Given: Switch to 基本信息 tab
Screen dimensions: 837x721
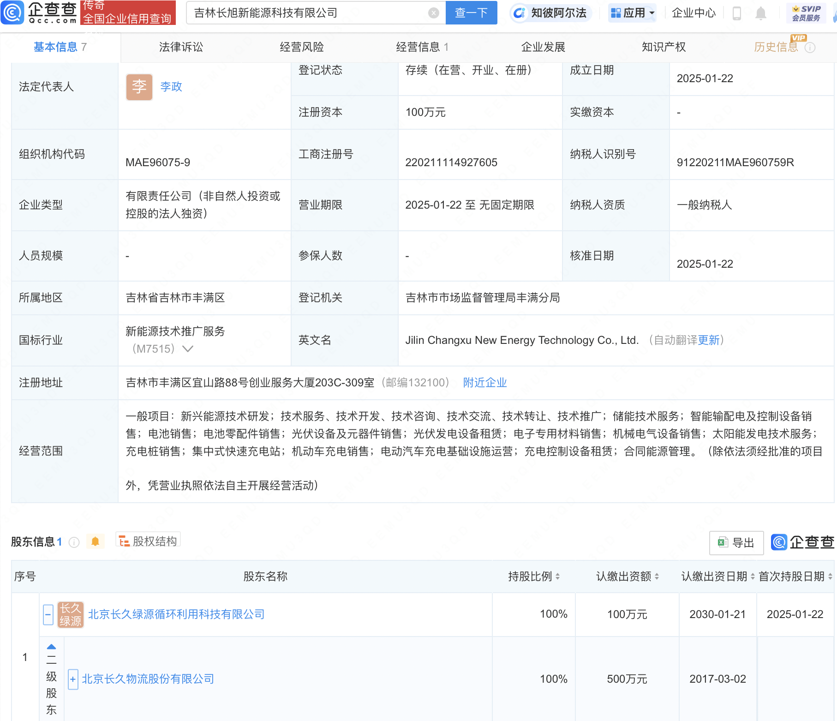Looking at the screenshot, I should 60,47.
